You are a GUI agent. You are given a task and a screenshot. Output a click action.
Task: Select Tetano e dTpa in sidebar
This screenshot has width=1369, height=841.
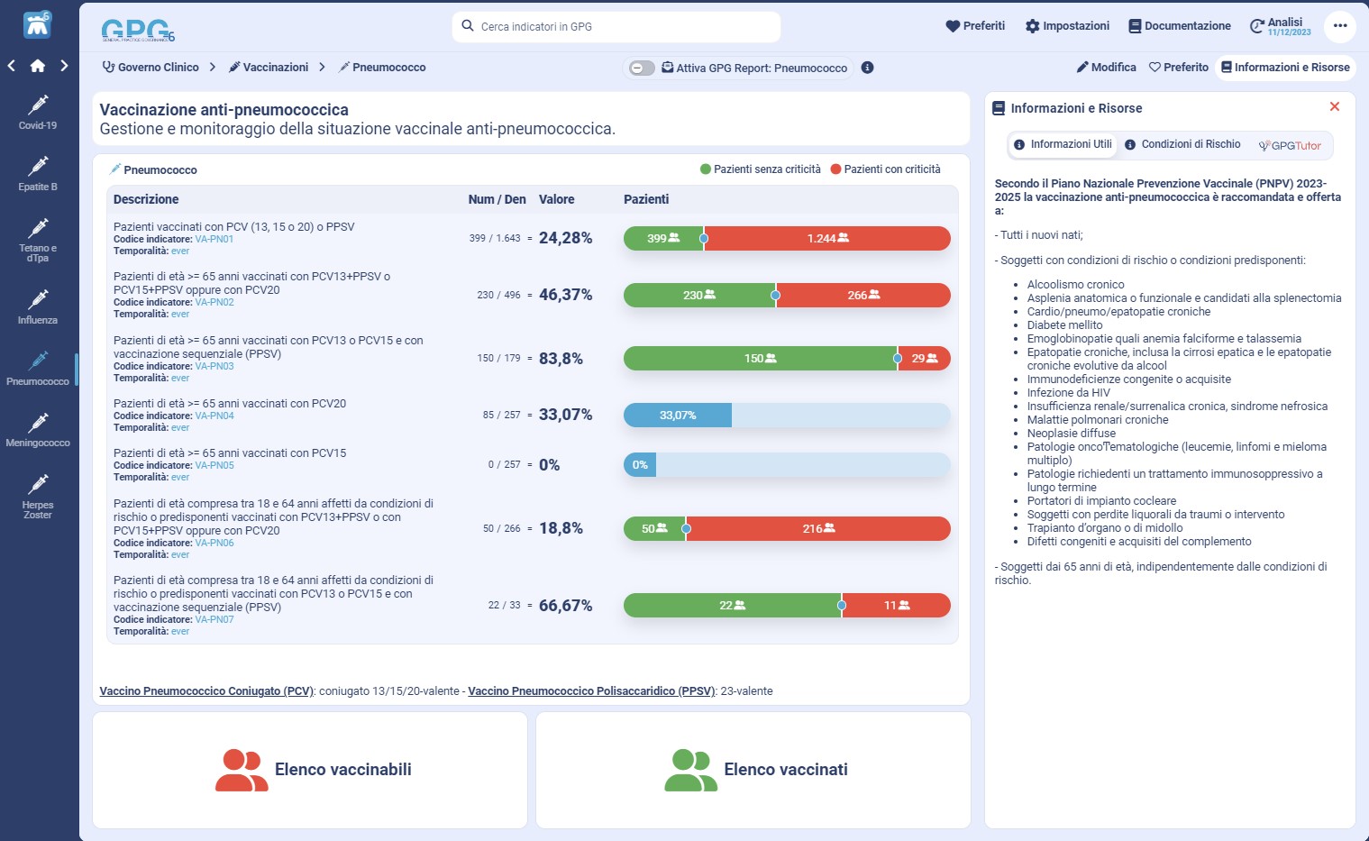(x=38, y=239)
